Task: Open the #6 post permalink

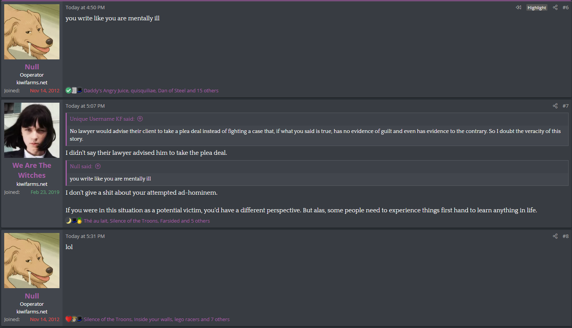Action: 565,7
